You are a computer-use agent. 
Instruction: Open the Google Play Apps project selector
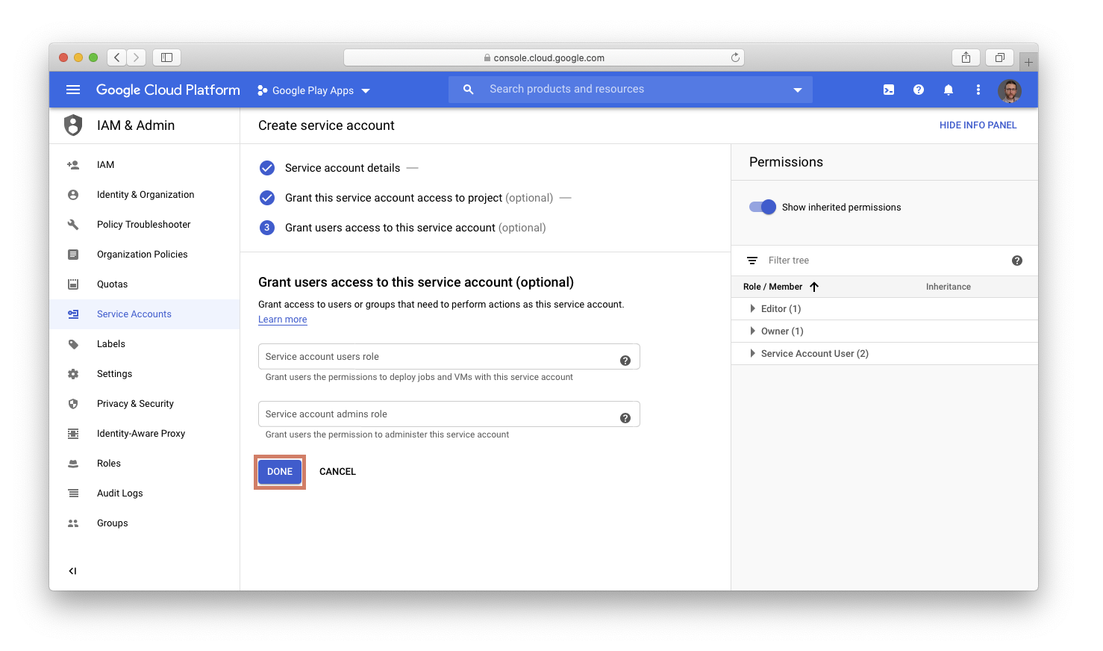(313, 90)
